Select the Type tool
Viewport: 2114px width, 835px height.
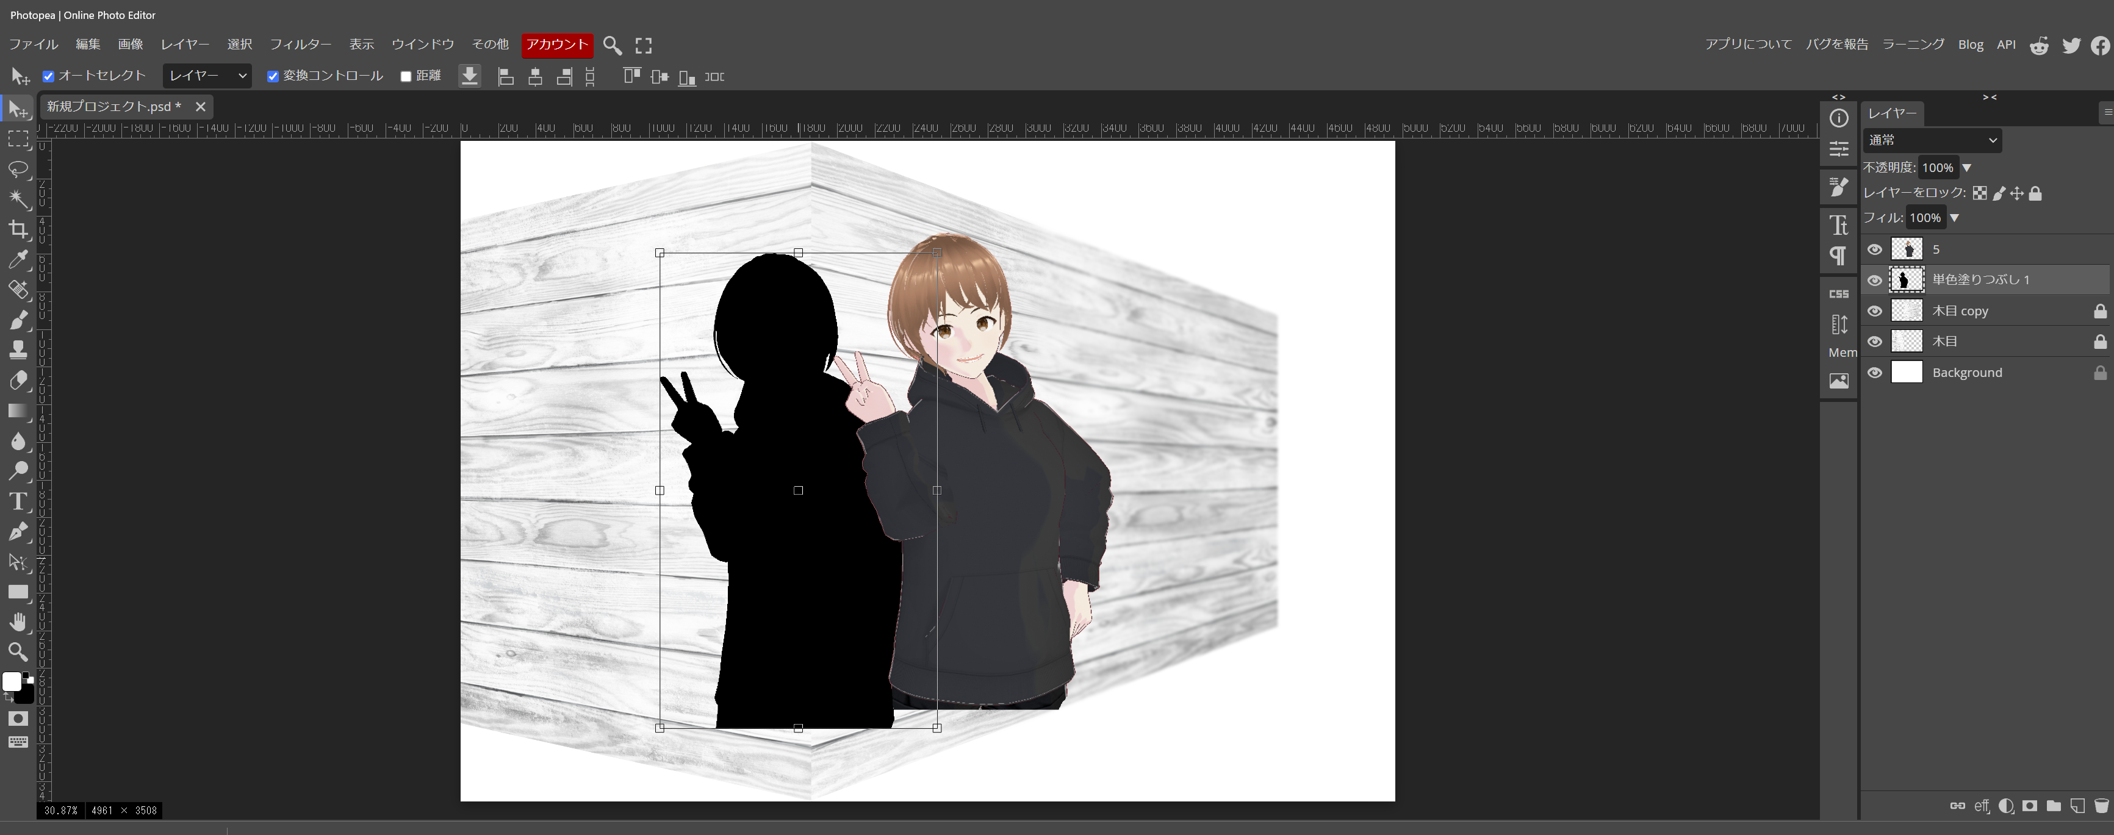pos(18,501)
